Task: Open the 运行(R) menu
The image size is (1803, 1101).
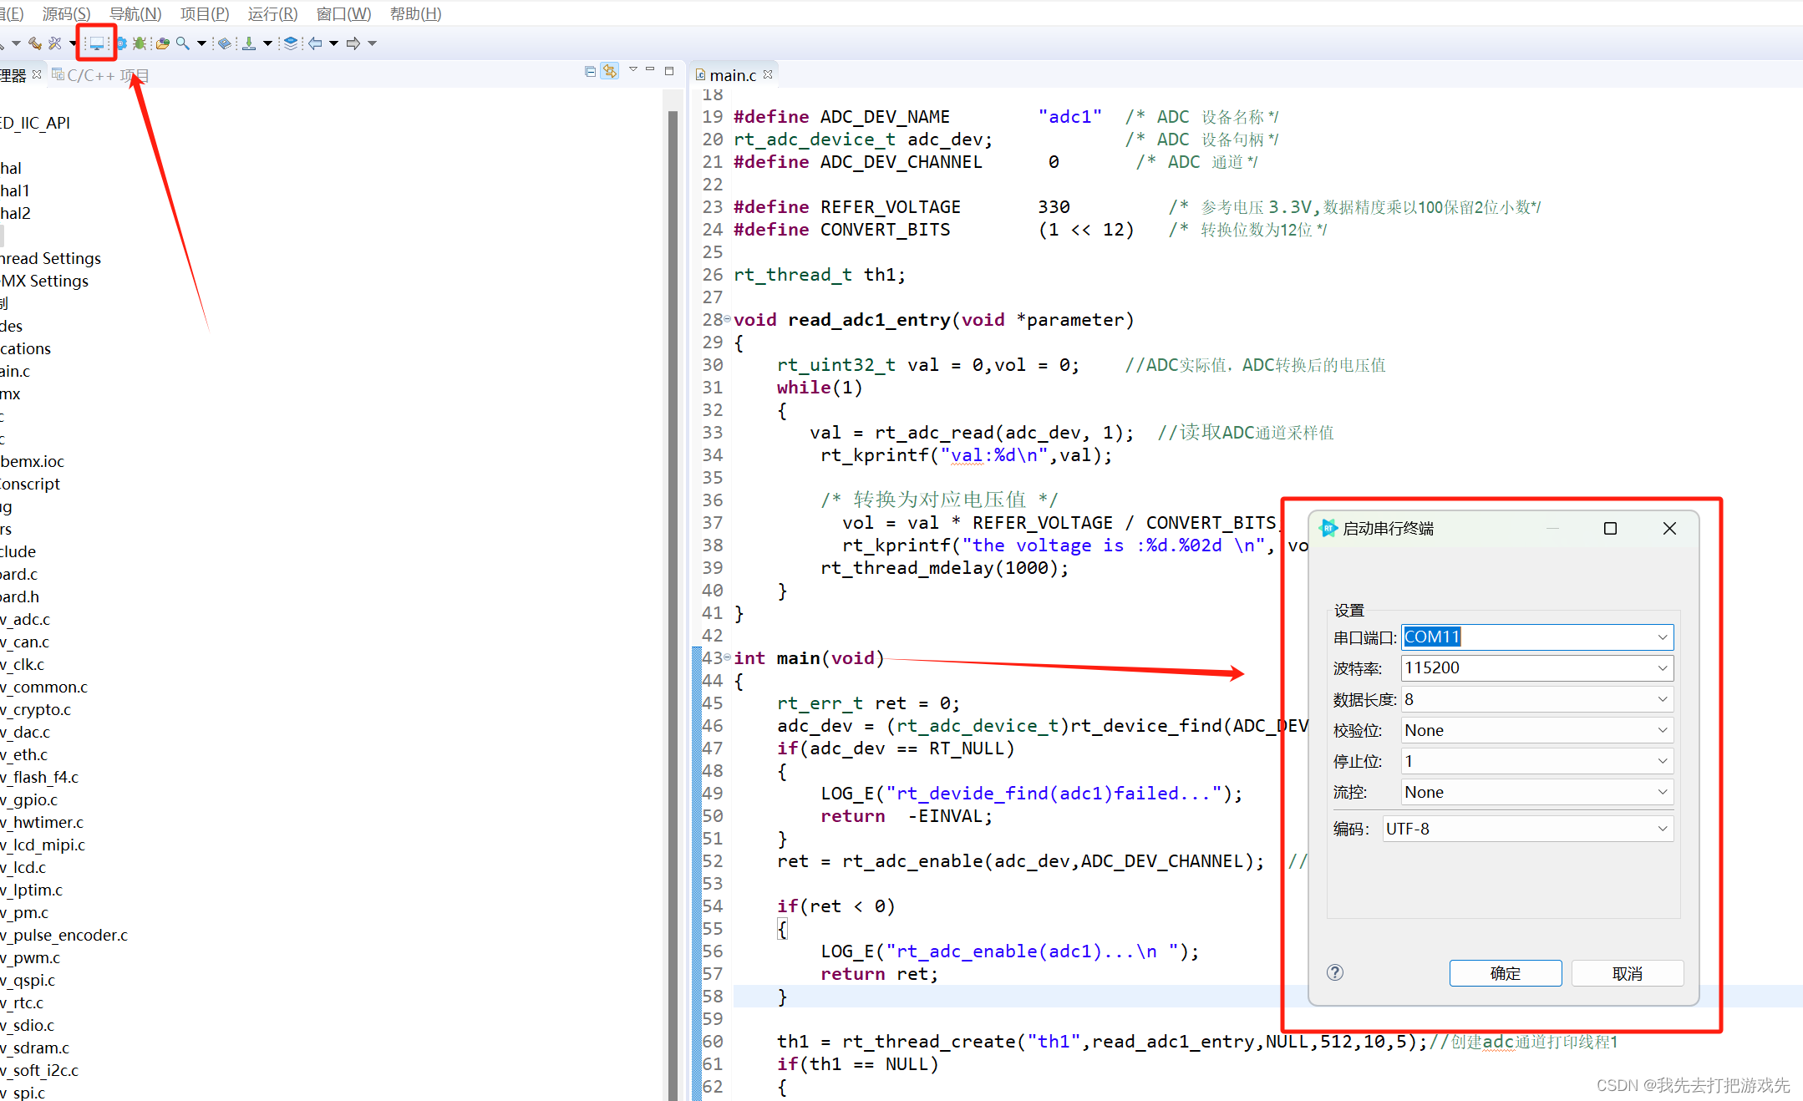Action: pyautogui.click(x=272, y=13)
